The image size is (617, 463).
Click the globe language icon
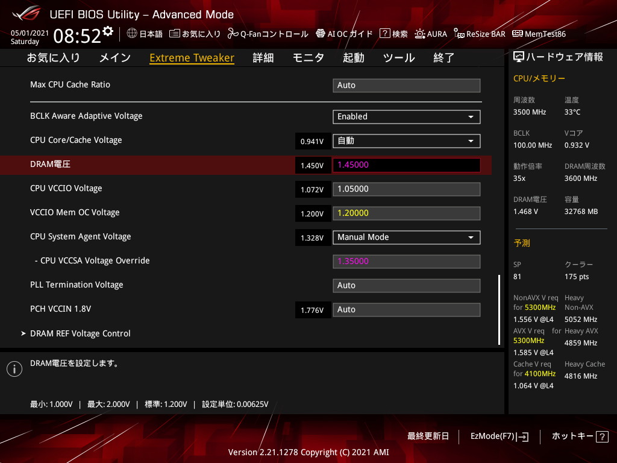(x=132, y=33)
